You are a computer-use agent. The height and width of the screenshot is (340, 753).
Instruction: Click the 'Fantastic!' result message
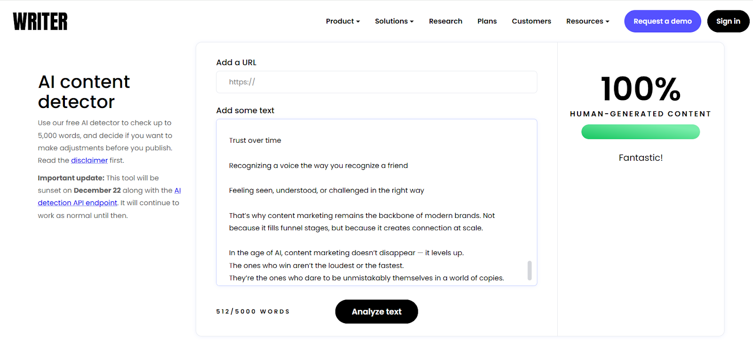point(641,158)
